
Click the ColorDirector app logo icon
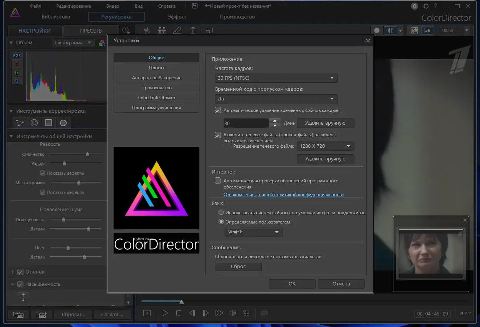click(x=15, y=12)
